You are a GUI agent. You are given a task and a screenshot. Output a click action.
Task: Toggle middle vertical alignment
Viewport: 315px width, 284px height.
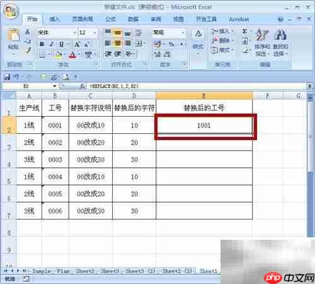118,32
